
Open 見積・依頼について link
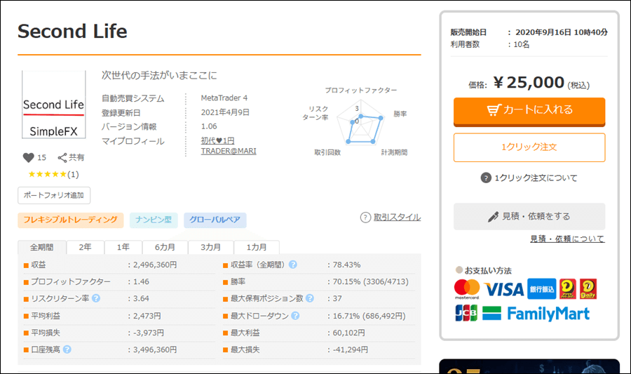pos(566,239)
